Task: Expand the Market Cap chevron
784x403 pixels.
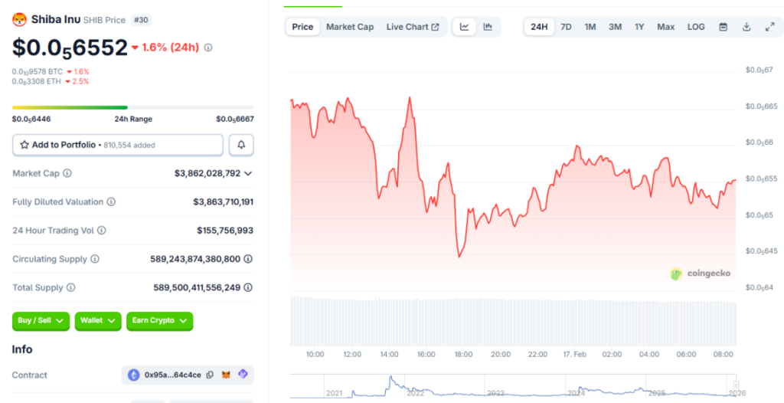Action: (247, 174)
